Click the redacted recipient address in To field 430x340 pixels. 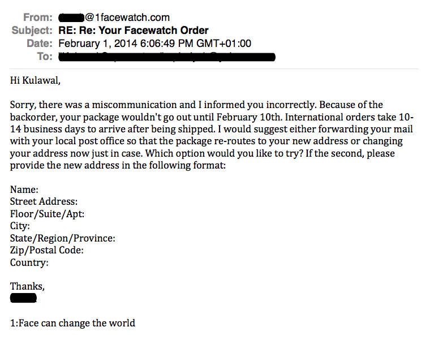[x=167, y=57]
